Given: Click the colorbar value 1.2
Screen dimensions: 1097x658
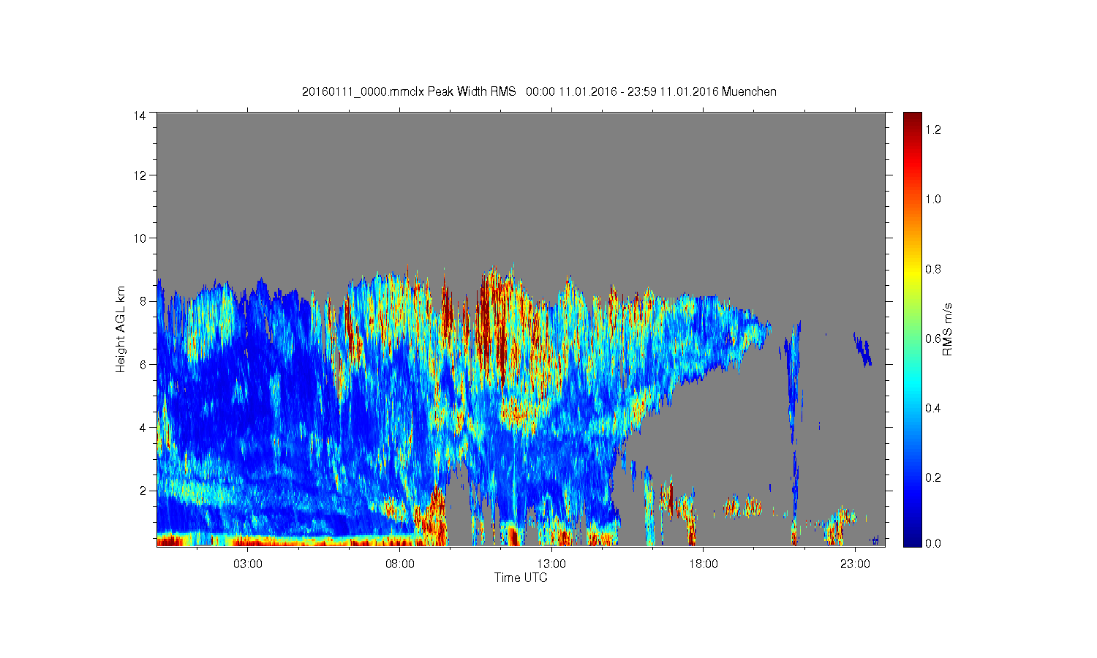Looking at the screenshot, I should pyautogui.click(x=933, y=130).
